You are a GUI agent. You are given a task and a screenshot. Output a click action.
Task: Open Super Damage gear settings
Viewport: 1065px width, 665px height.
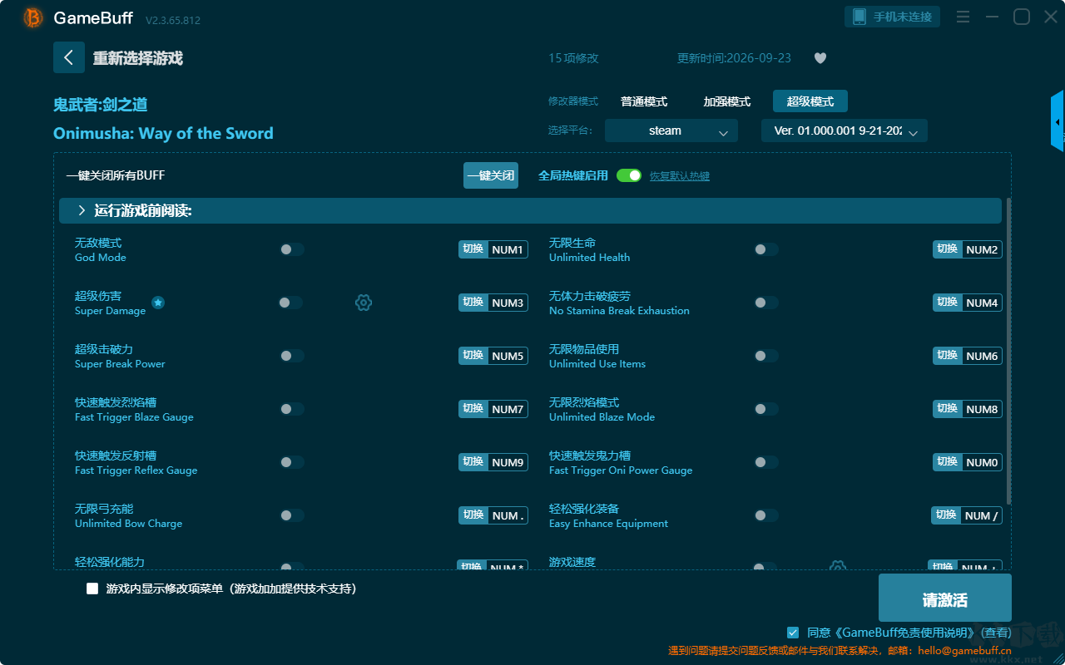click(x=364, y=303)
